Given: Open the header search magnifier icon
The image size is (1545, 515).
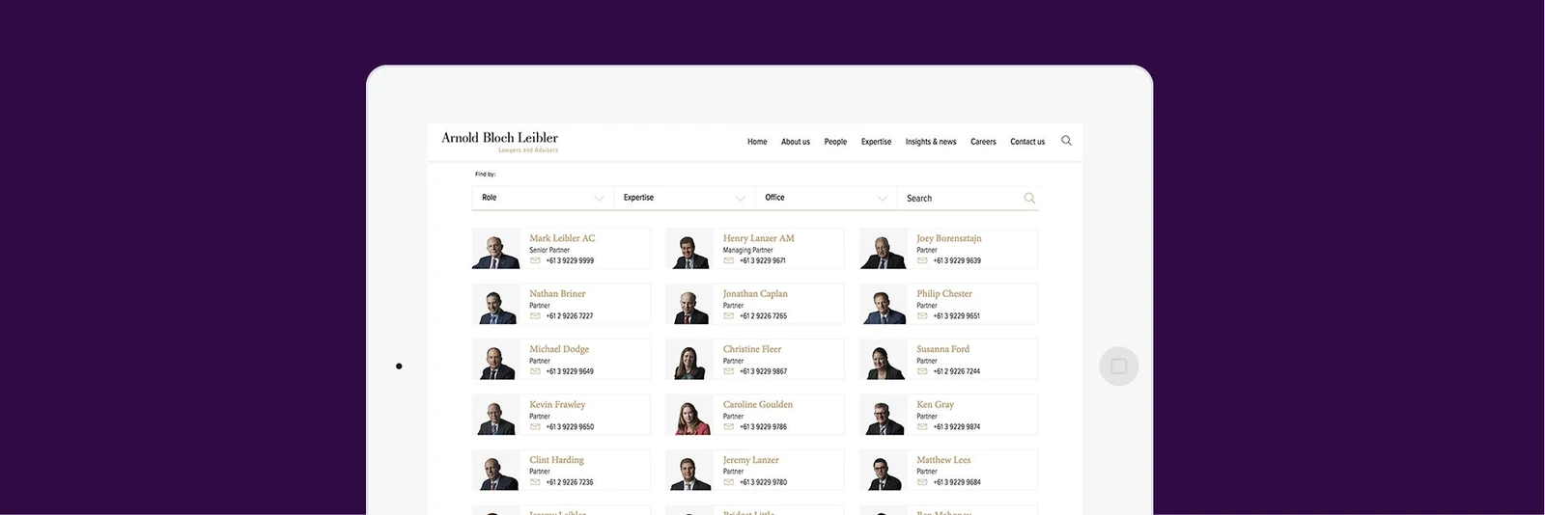Looking at the screenshot, I should tap(1066, 141).
